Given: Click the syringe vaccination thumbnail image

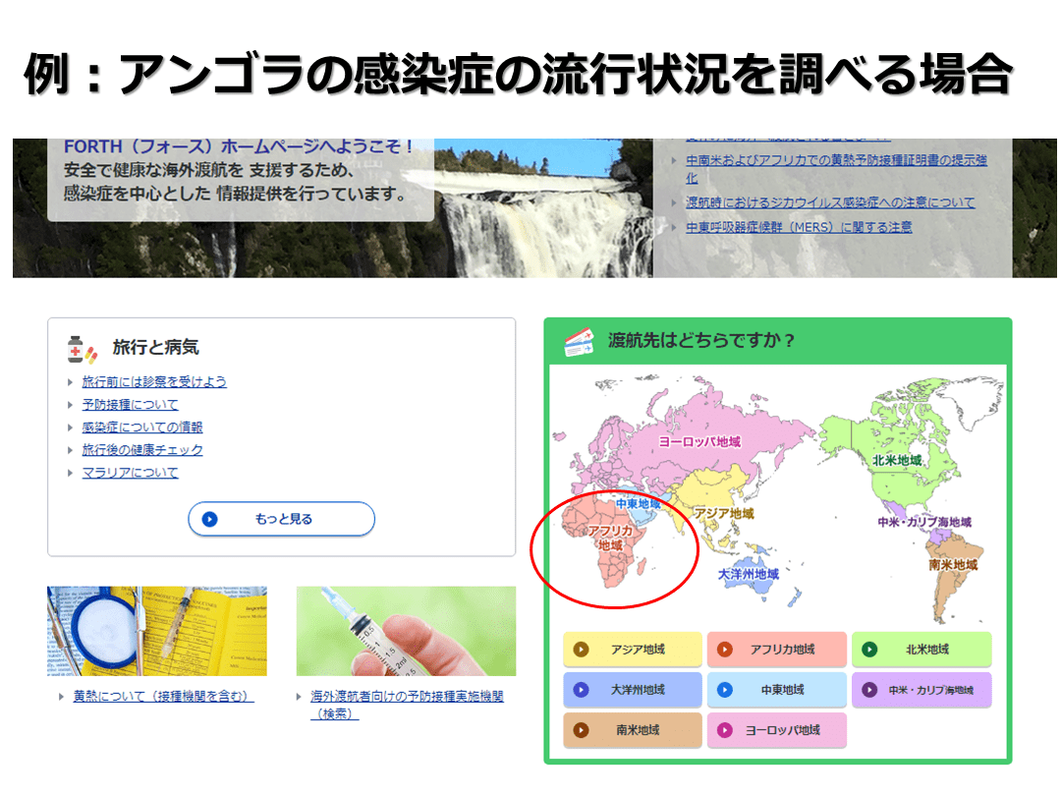Looking at the screenshot, I should tap(406, 631).
